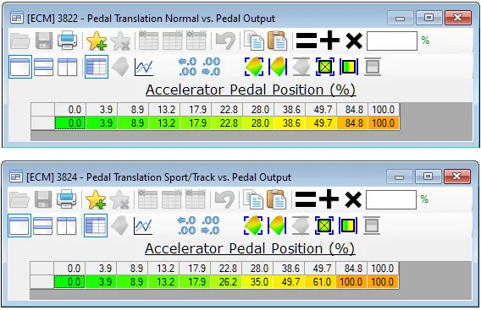The width and height of the screenshot is (481, 310).
Task: Add 3824 table to favorites with star-plus icon
Action: (x=96, y=199)
